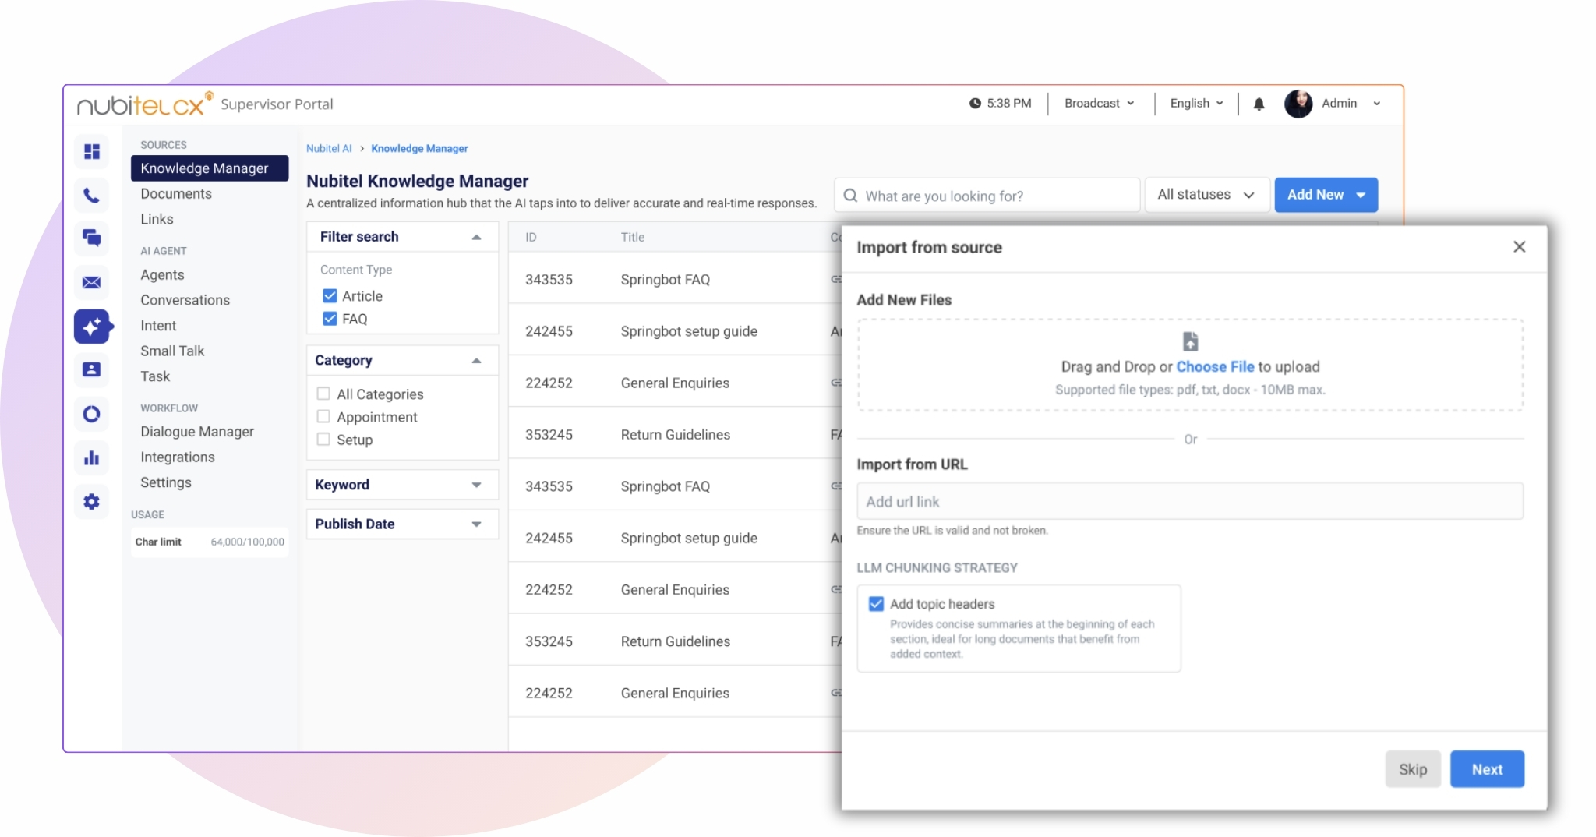Go to Dialogue Manager in sidebar
This screenshot has width=1596, height=837.
(x=197, y=432)
